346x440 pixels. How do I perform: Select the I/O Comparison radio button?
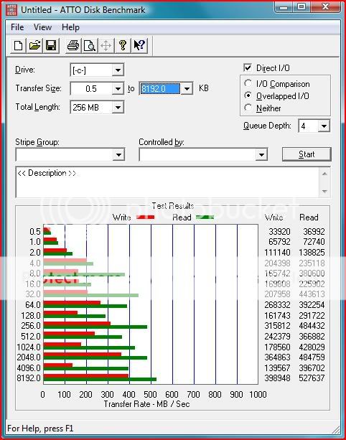[x=248, y=83]
